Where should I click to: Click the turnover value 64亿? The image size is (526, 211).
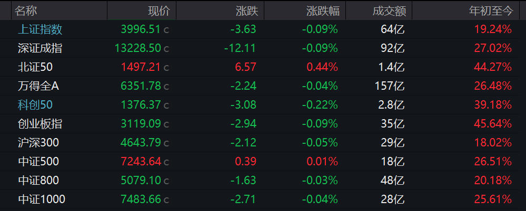pos(393,29)
